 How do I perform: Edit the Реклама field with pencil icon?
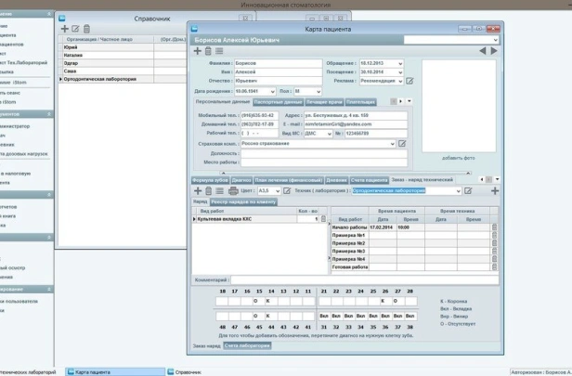coord(409,82)
